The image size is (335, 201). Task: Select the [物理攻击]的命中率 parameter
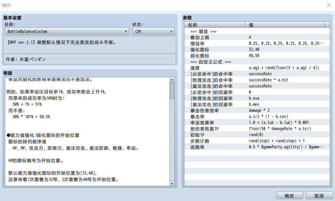point(257,80)
